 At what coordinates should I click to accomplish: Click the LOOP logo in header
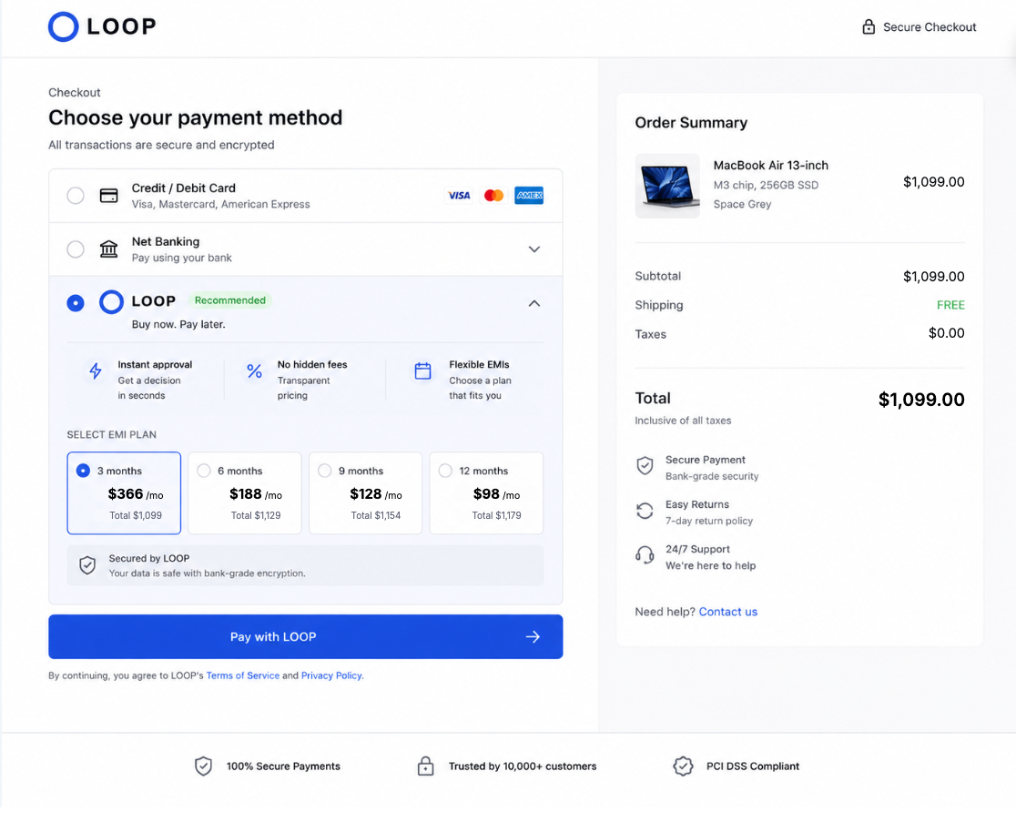point(102,26)
